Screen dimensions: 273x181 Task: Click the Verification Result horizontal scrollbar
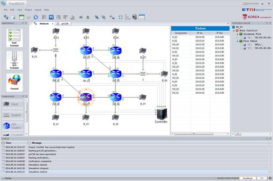[238, 134]
